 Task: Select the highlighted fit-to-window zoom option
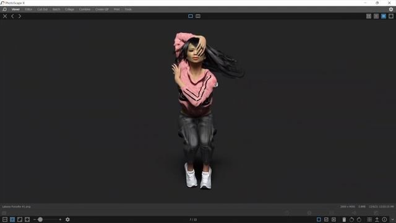coord(12,219)
